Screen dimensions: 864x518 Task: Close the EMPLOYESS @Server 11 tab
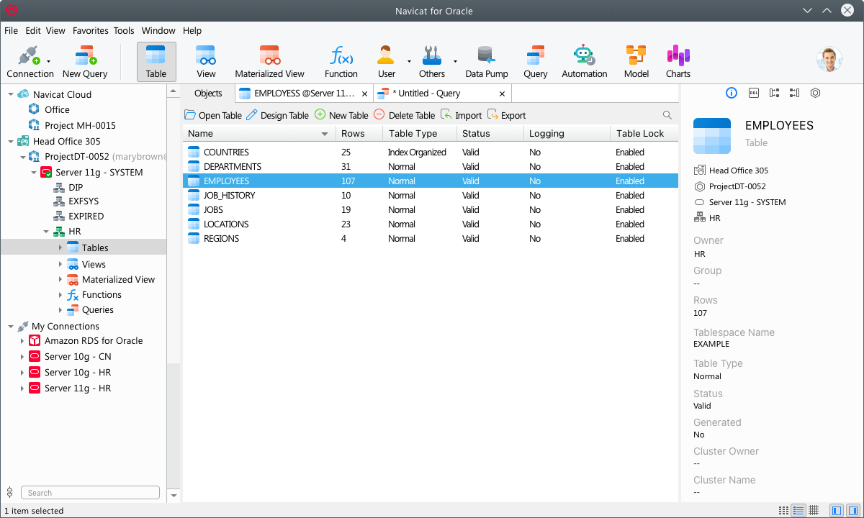click(x=365, y=94)
